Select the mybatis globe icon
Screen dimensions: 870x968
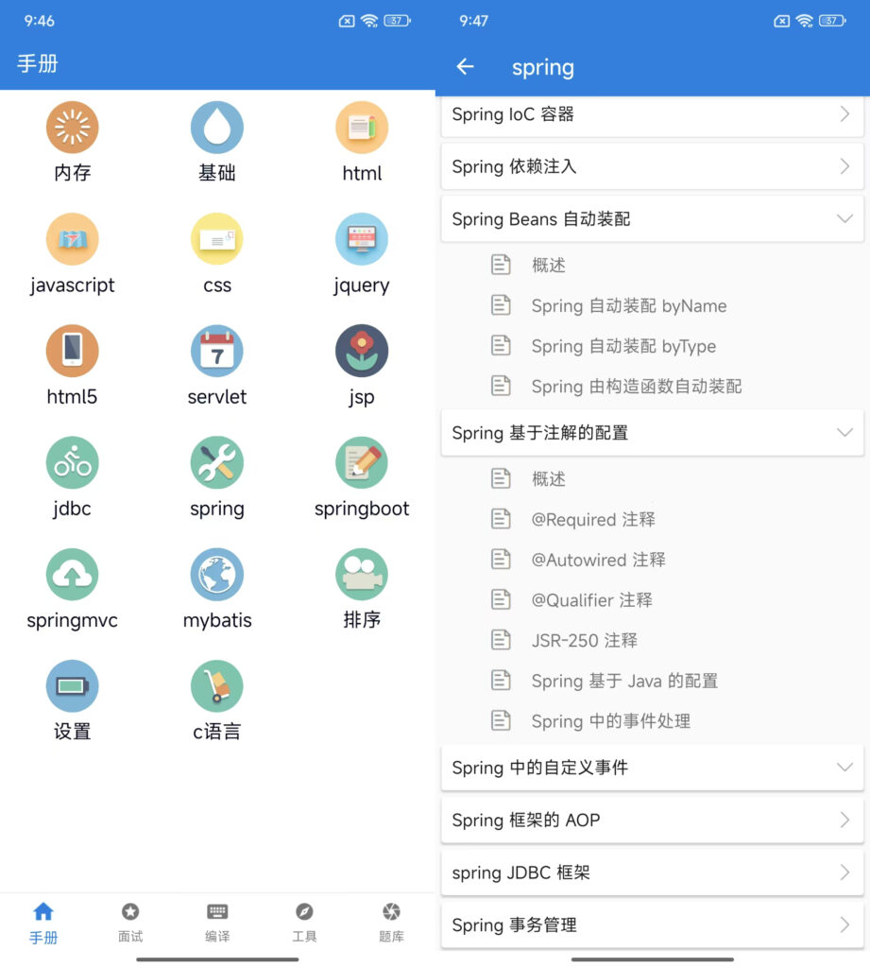217,574
